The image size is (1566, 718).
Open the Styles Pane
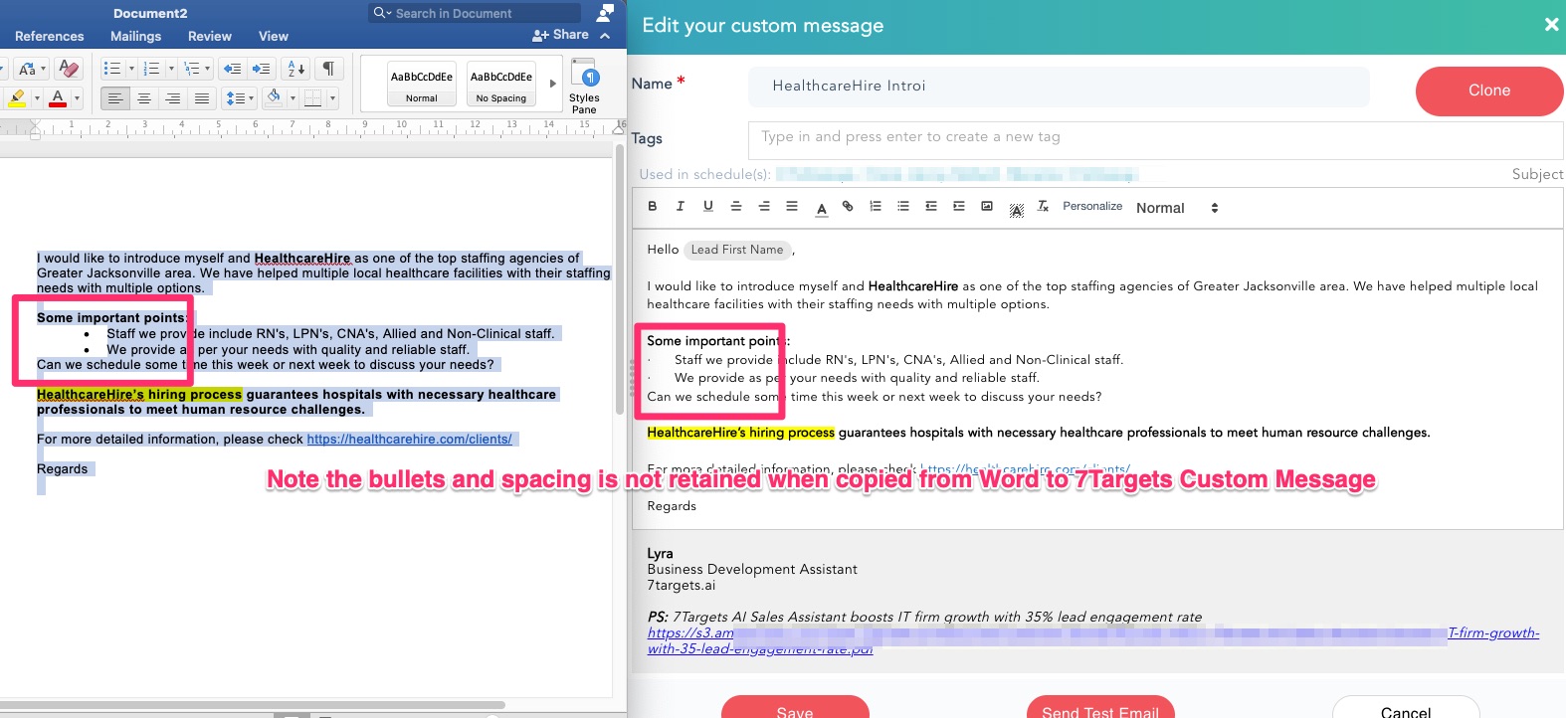584,86
